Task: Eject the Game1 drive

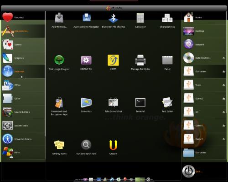Action: (x=224, y=126)
